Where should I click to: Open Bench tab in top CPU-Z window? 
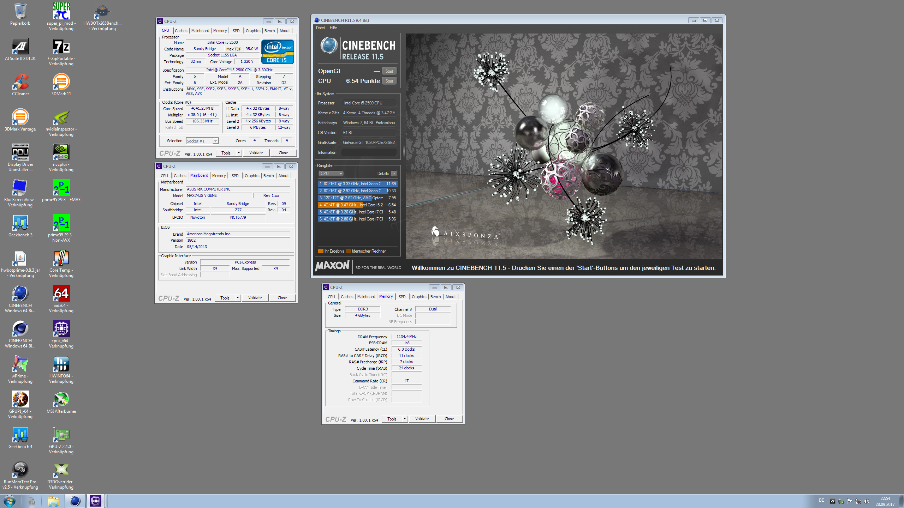point(269,31)
